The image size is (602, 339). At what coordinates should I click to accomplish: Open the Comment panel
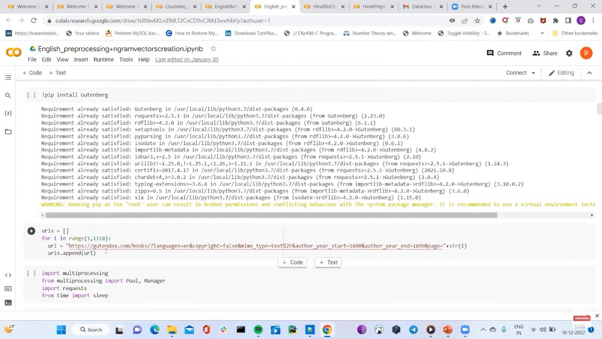pyautogui.click(x=504, y=53)
